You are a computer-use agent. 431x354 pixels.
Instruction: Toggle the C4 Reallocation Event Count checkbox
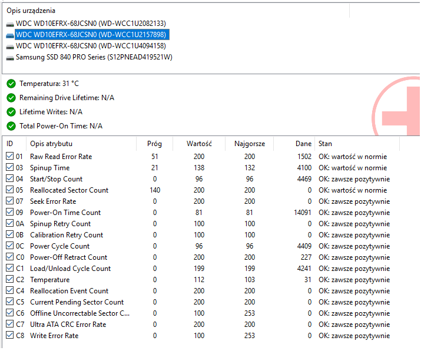9,290
